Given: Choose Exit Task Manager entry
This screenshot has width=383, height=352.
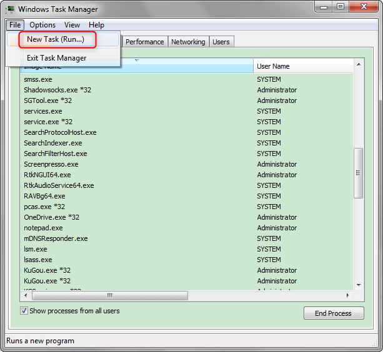Looking at the screenshot, I should point(62,58).
